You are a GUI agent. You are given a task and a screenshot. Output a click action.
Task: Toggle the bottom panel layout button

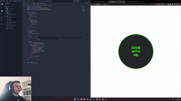(x=76, y=1)
